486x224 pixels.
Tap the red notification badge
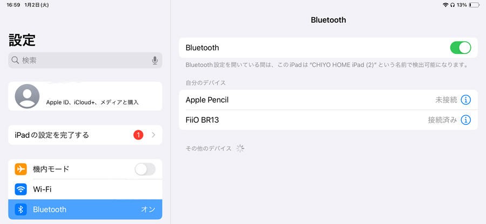138,135
